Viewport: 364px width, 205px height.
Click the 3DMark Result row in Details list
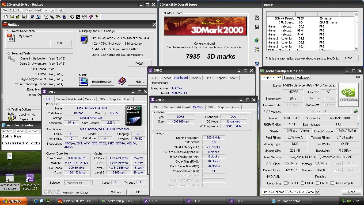click(x=310, y=18)
